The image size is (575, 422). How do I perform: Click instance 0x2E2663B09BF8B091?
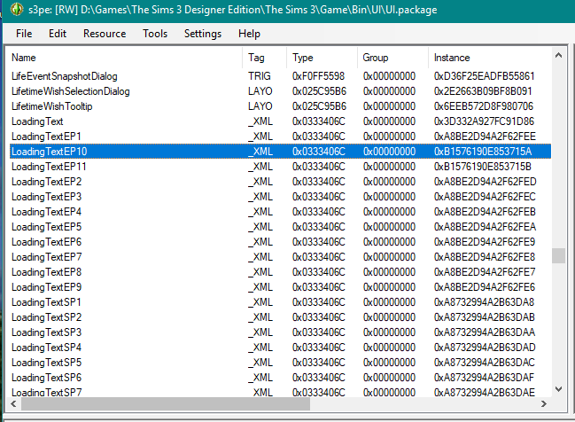483,91
